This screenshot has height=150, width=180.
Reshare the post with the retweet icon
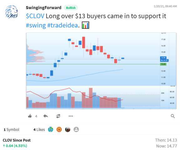click(58, 116)
